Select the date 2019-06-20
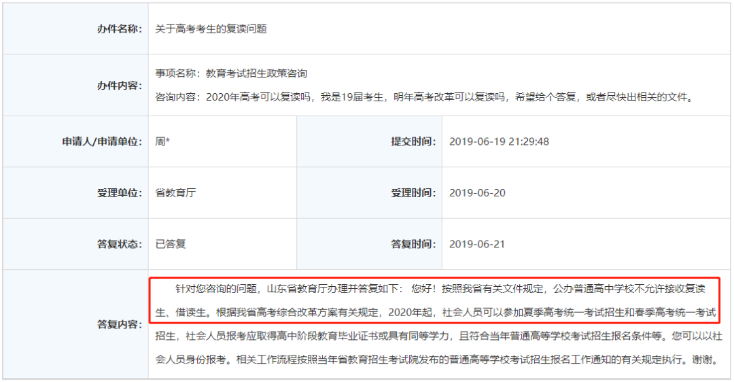 point(478,193)
